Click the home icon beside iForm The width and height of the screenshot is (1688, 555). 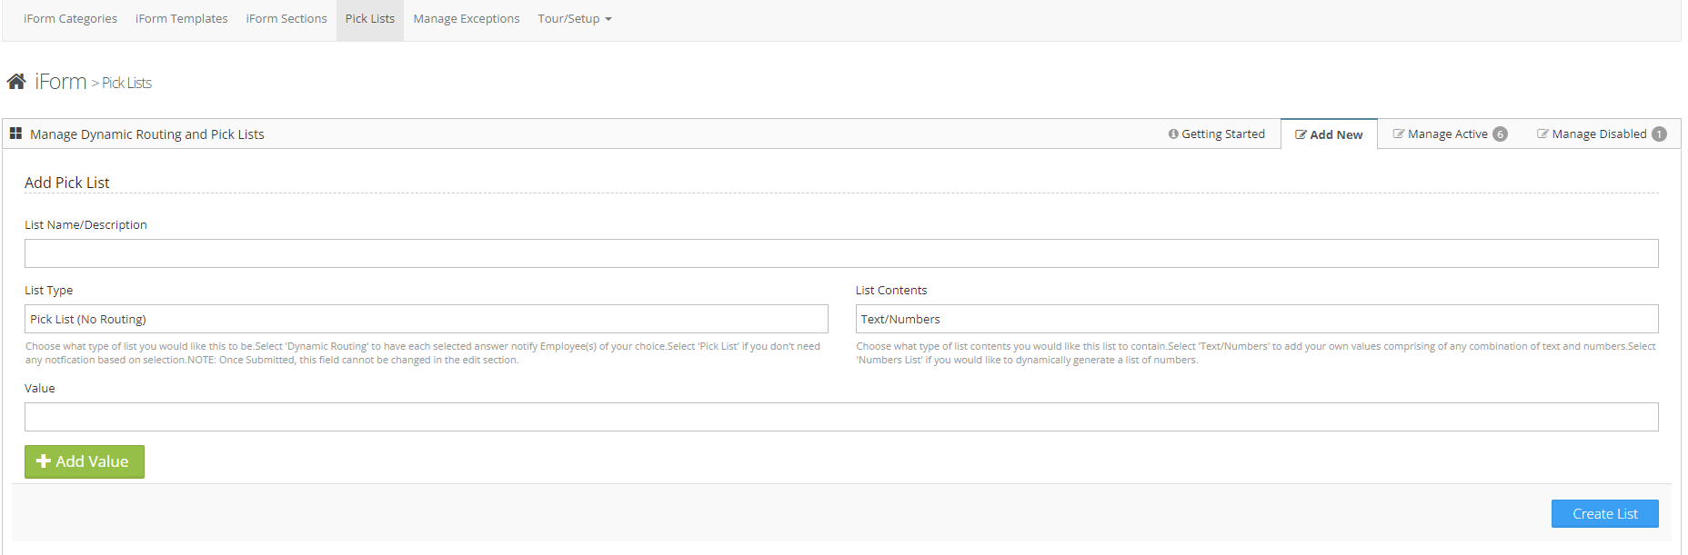[16, 82]
